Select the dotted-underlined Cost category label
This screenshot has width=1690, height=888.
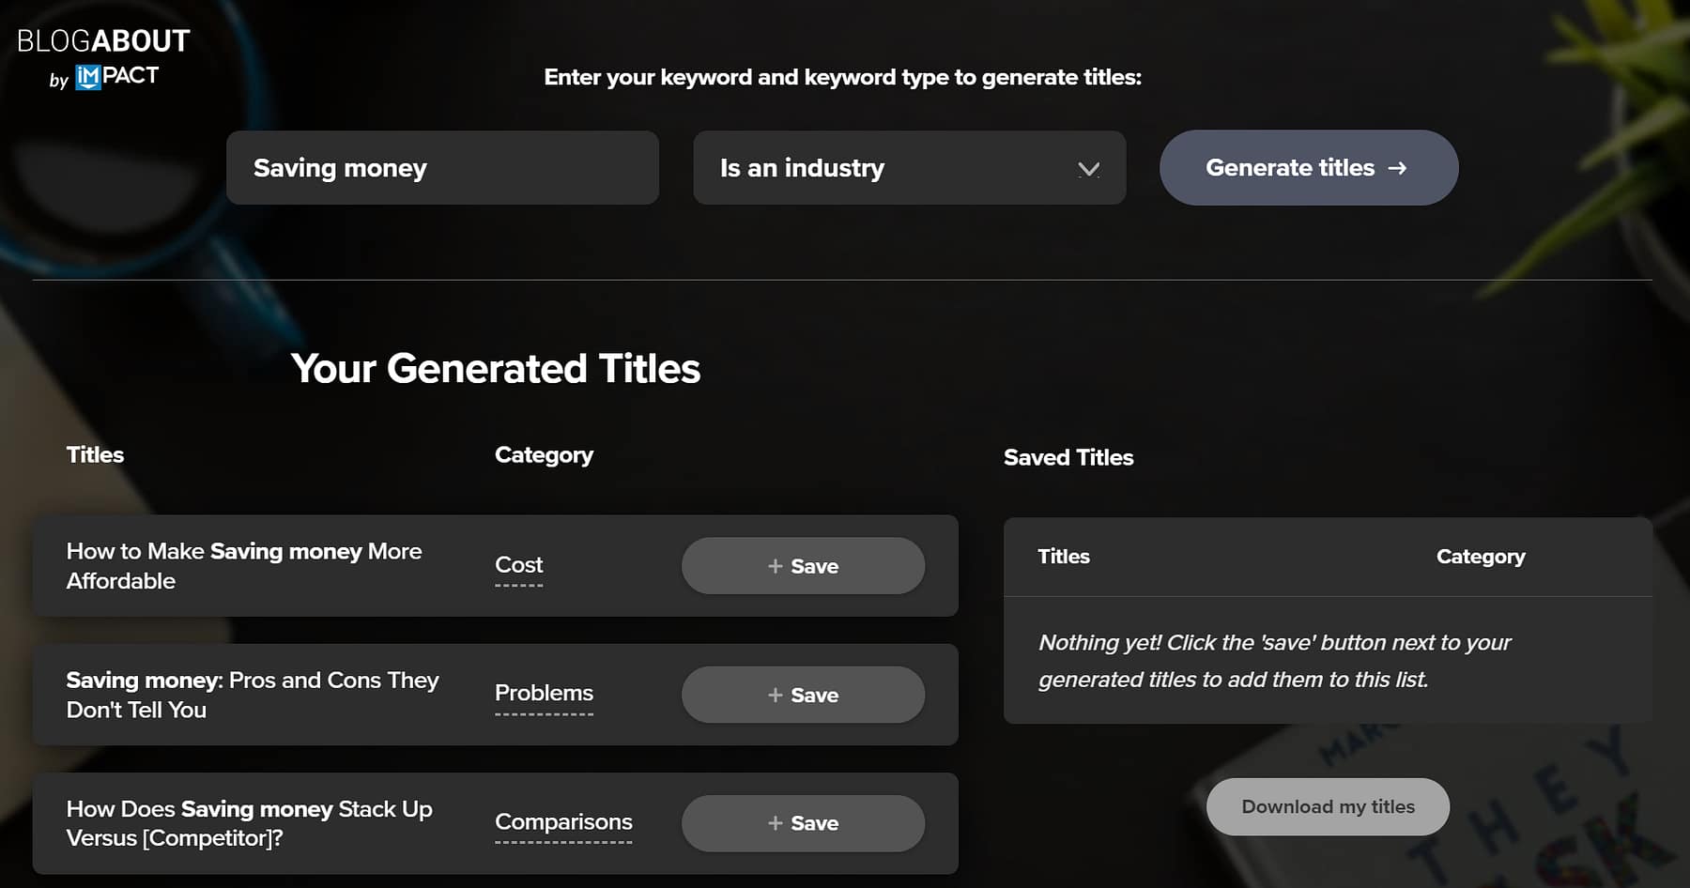tap(518, 565)
